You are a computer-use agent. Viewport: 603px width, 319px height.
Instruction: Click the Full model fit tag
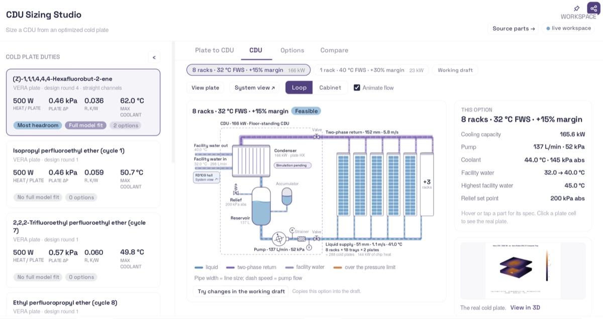tap(85, 125)
